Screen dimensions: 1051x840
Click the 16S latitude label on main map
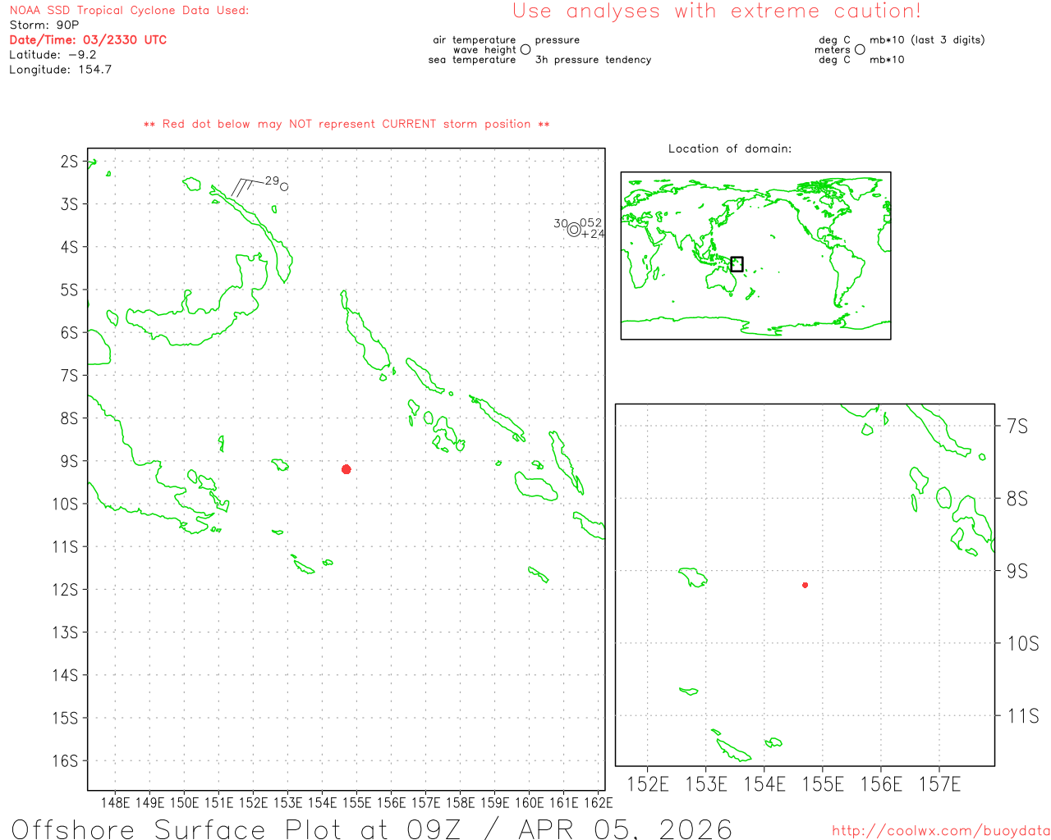(65, 760)
